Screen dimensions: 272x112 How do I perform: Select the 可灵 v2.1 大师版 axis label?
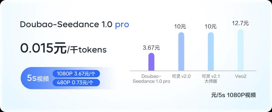coord(211,79)
